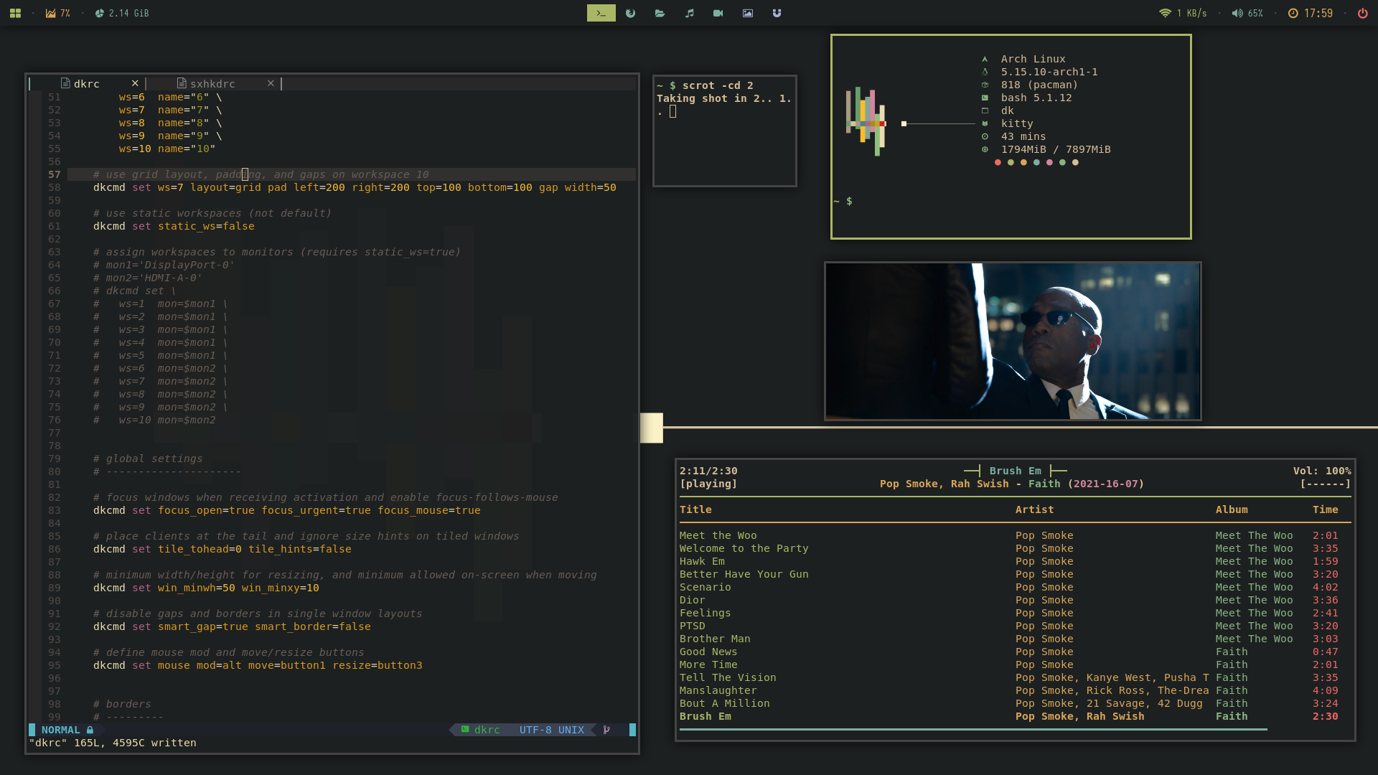Select song 'Dior' in playlist
The height and width of the screenshot is (775, 1378).
(692, 600)
